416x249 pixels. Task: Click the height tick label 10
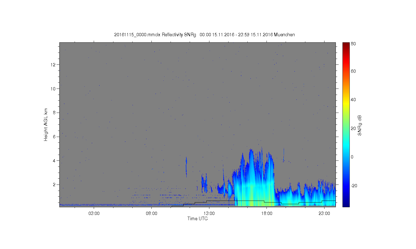pos(53,89)
